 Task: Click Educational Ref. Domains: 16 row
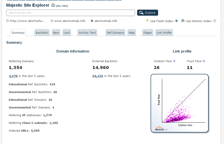pyautogui.click(x=31, y=100)
